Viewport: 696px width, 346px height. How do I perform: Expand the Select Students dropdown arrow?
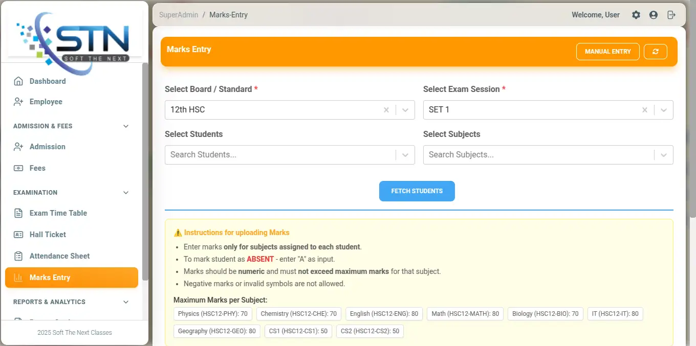click(405, 155)
